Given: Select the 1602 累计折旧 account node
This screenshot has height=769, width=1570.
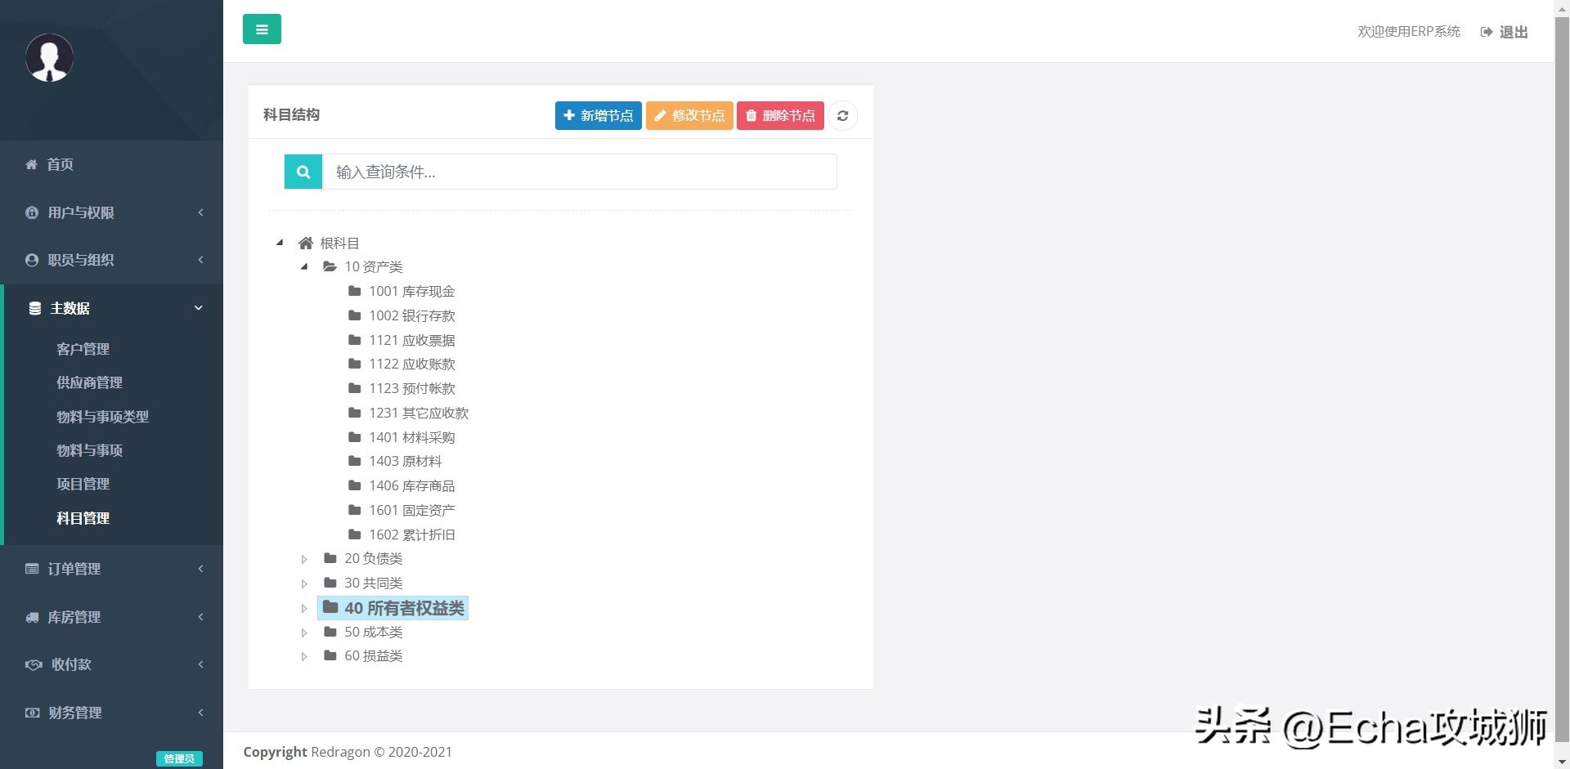Looking at the screenshot, I should [411, 534].
